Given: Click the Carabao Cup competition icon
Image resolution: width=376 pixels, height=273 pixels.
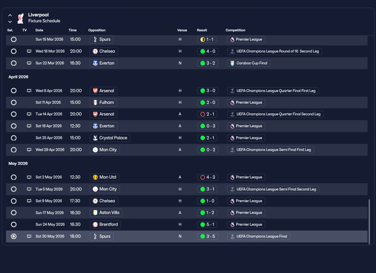Looking at the screenshot, I should [x=232, y=63].
